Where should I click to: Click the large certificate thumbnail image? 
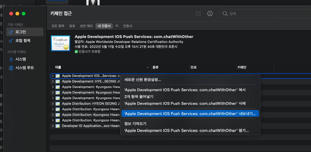tap(60, 43)
